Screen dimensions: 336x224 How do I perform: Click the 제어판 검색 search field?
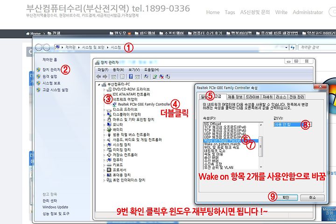(x=317, y=48)
